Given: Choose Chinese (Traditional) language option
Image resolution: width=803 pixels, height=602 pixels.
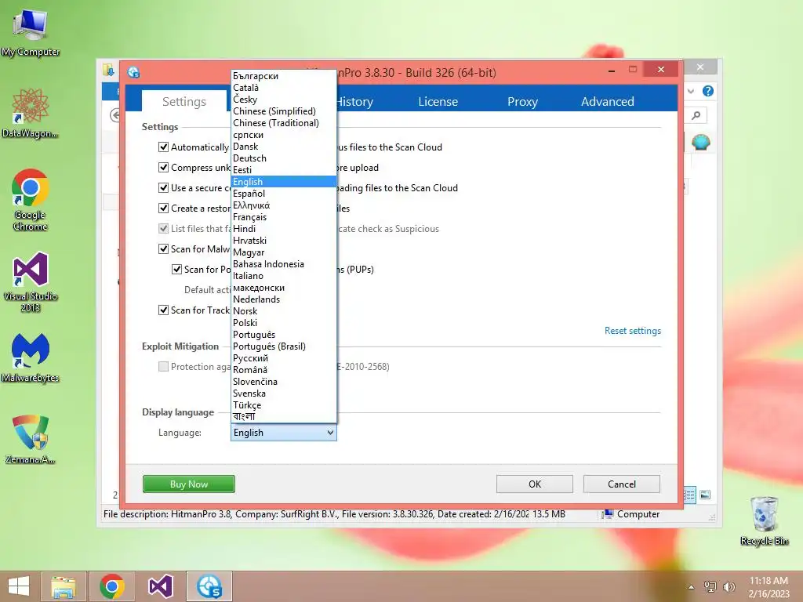Looking at the screenshot, I should [x=284, y=123].
